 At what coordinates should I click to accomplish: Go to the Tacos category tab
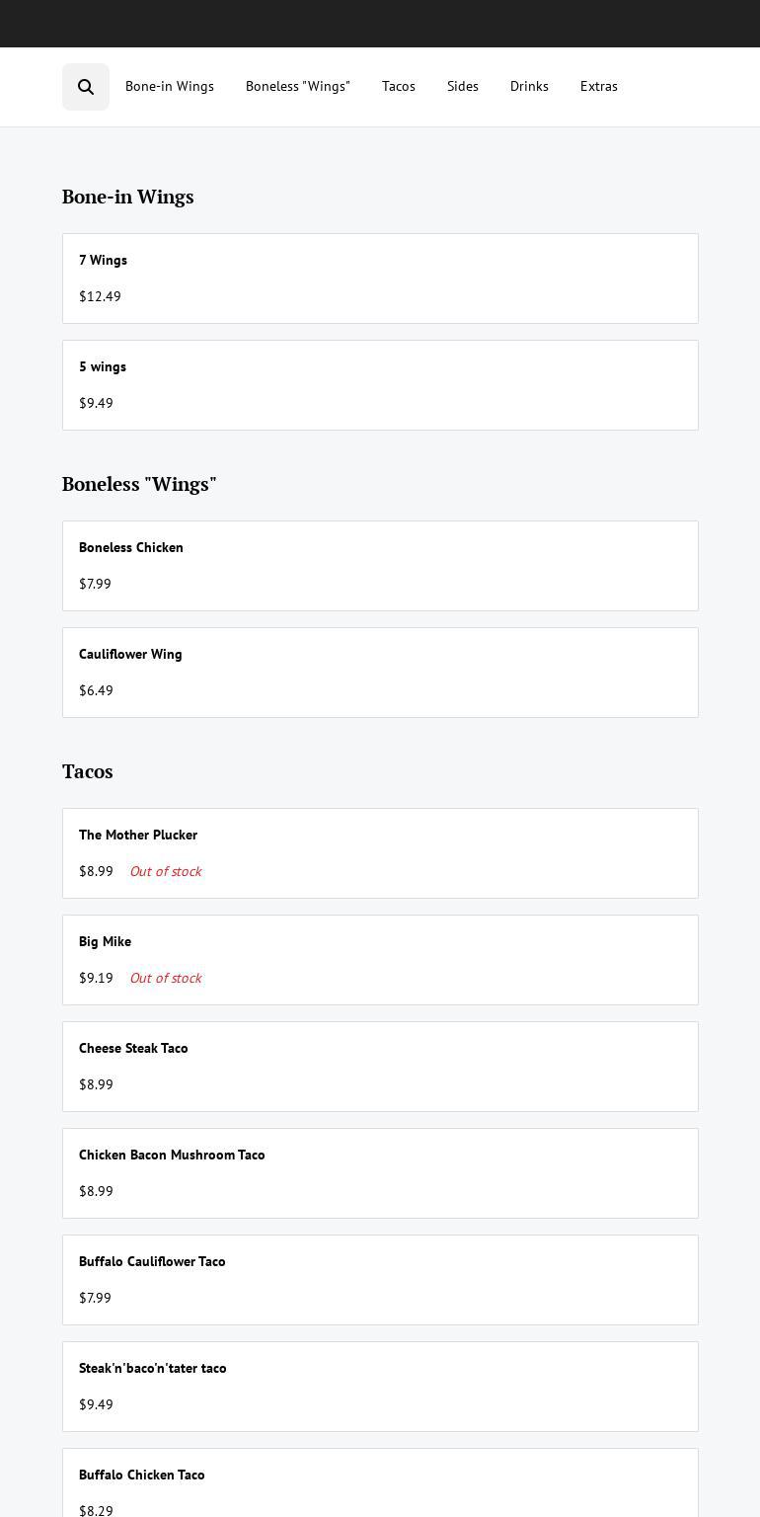399,87
